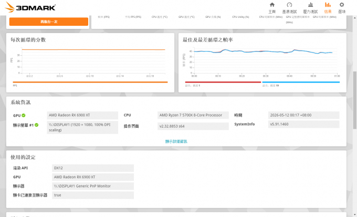Click the orange line in the loop score chart
The height and width of the screenshot is (217, 357).
coord(93,49)
